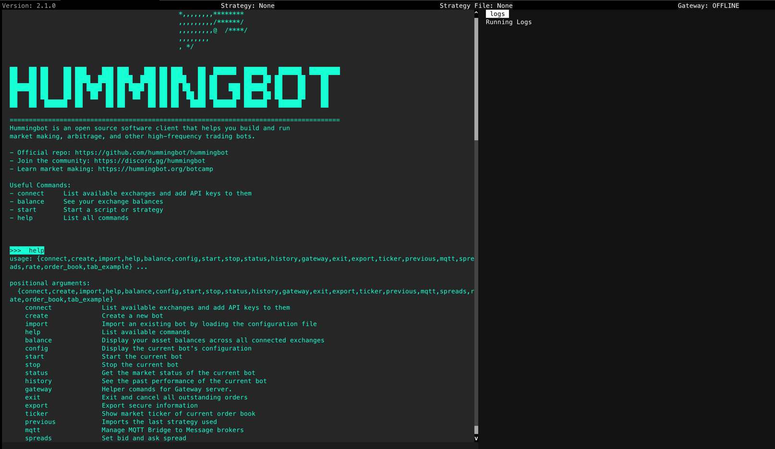
Task: Click the 'balance' row in help list
Action: pos(175,340)
